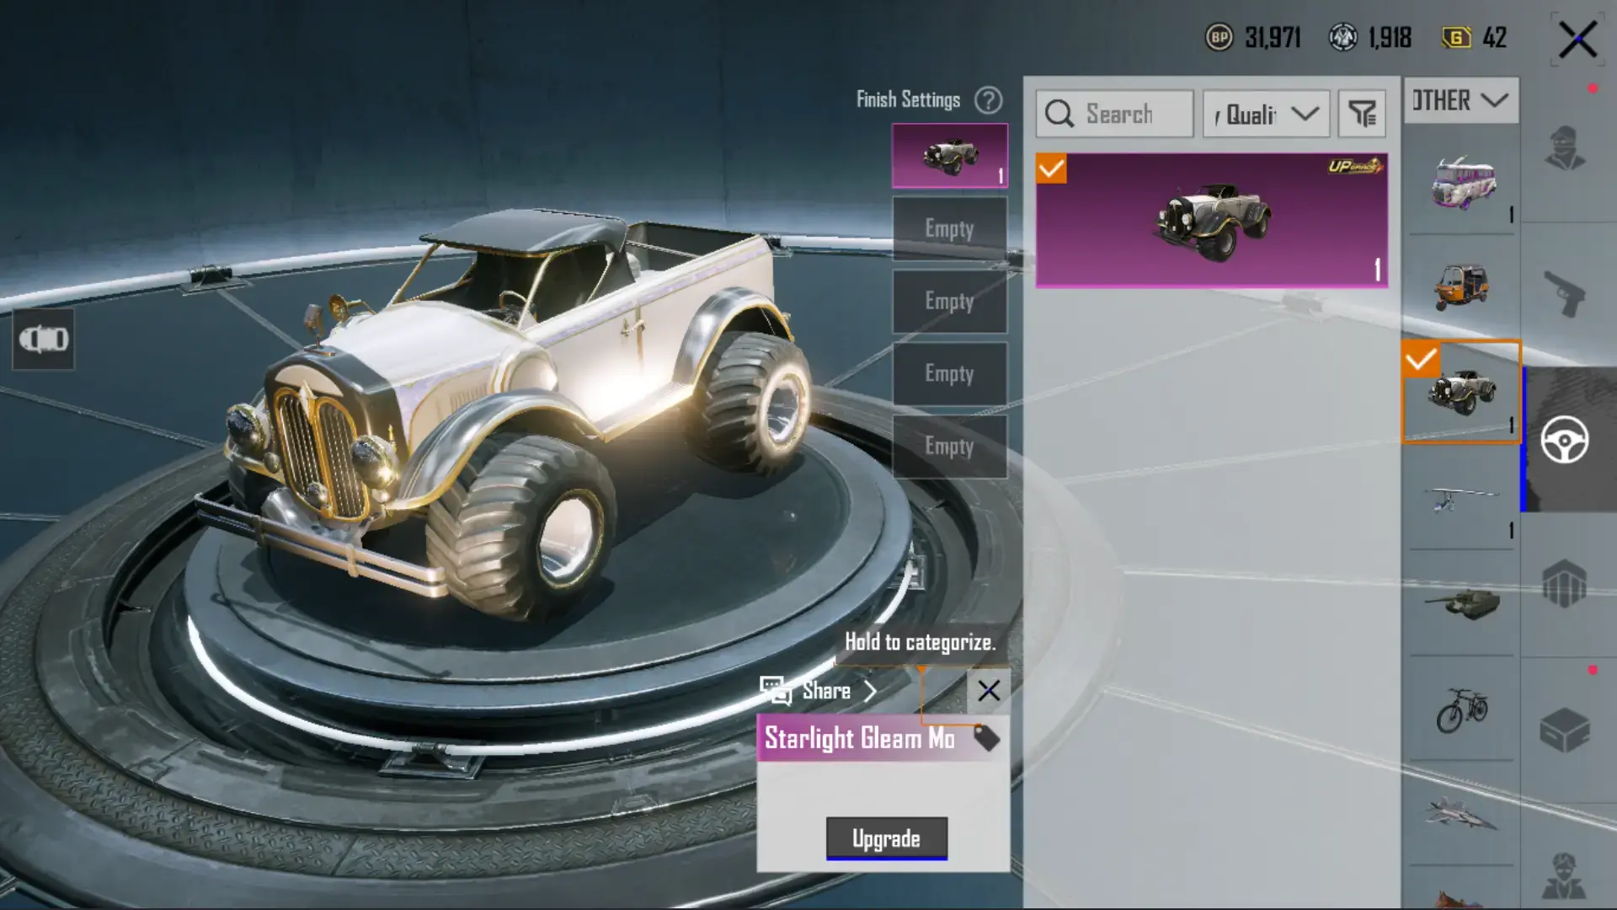Click the Search input field

(x=1115, y=114)
